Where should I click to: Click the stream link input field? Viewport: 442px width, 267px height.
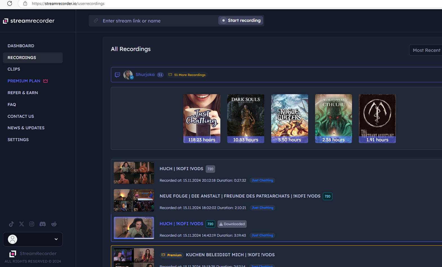click(x=157, y=21)
